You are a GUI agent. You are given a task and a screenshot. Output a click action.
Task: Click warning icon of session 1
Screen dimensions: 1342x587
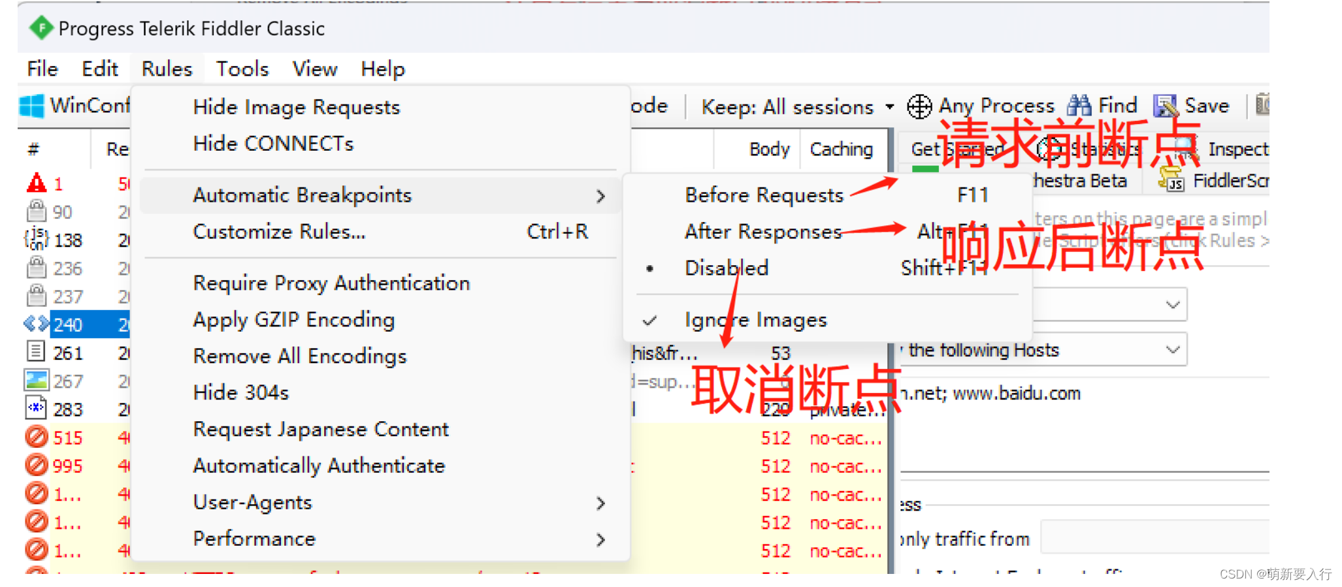[37, 183]
